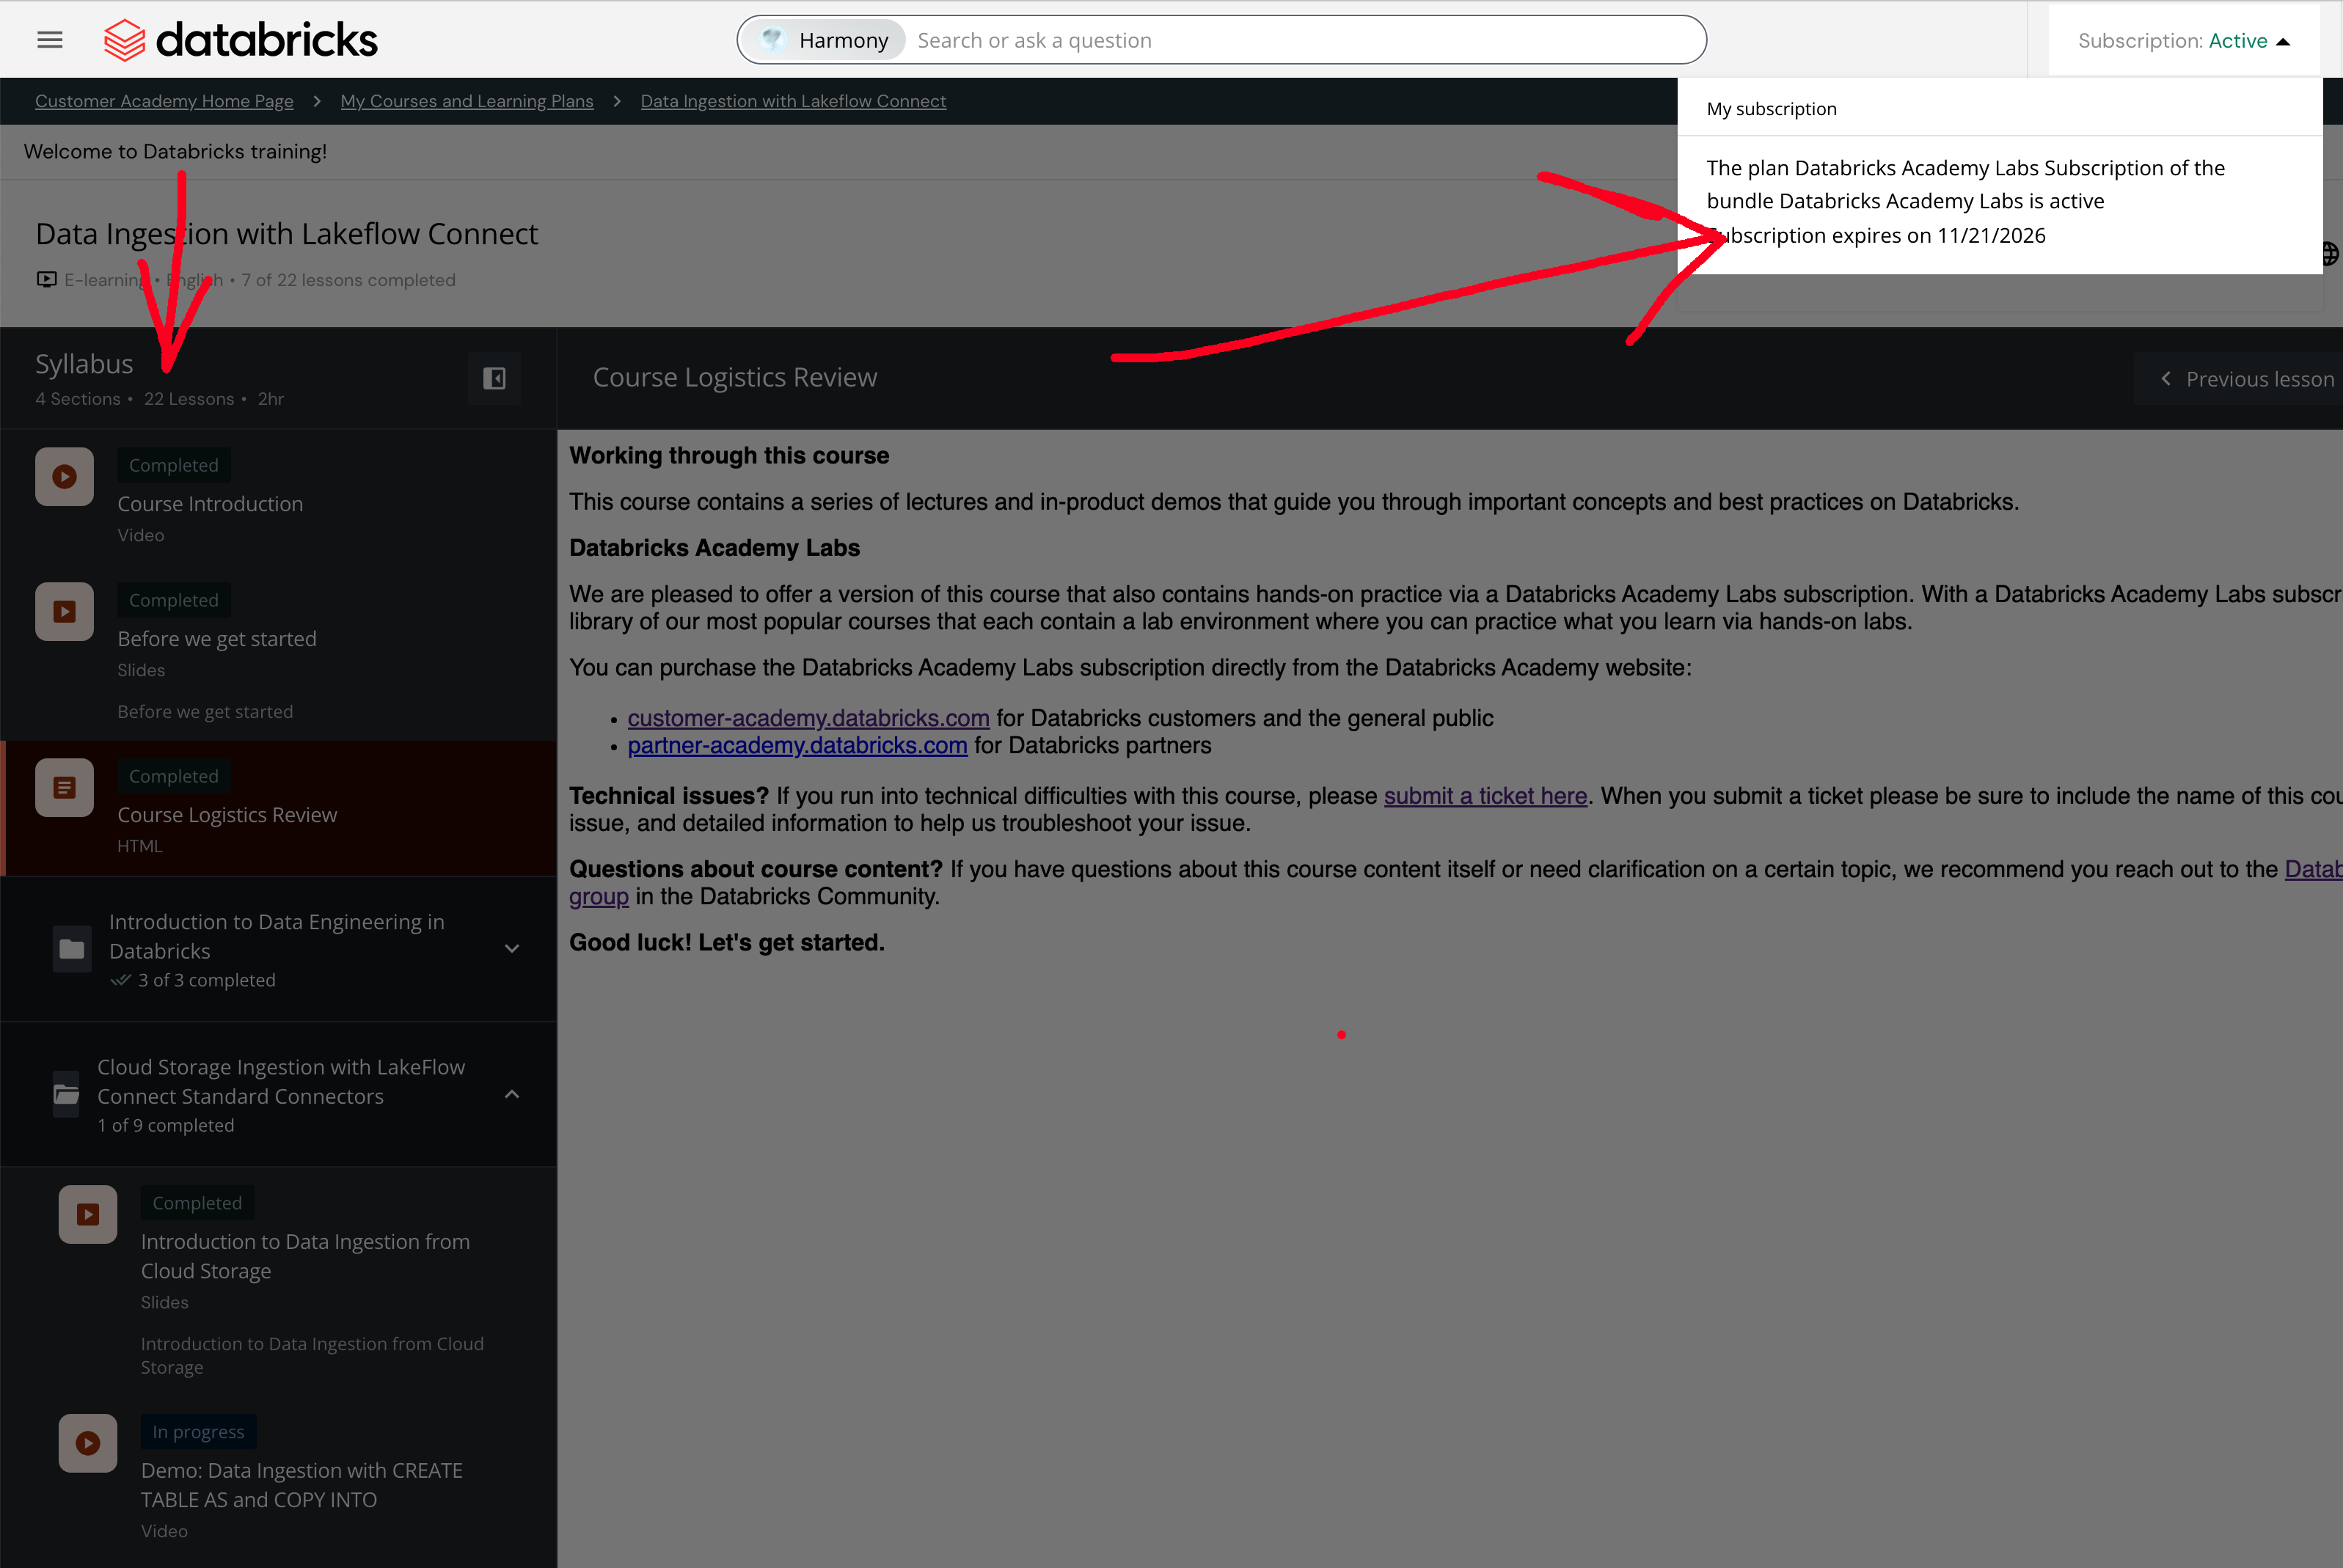Collapse Cloud Storage Ingestion section chevron
Screen dimensions: 2343x1568
coord(512,1095)
